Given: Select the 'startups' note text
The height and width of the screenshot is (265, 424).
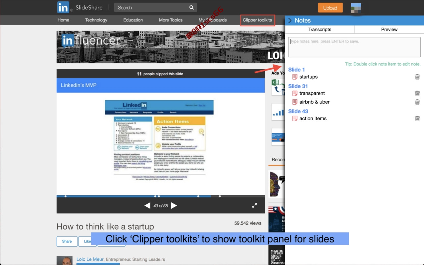Looking at the screenshot, I should coord(308,77).
